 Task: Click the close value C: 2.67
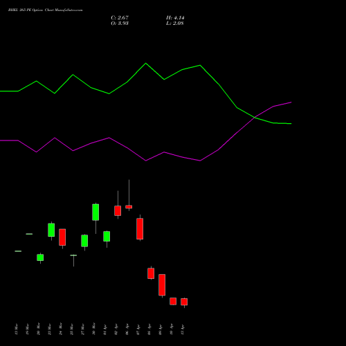(x=120, y=18)
